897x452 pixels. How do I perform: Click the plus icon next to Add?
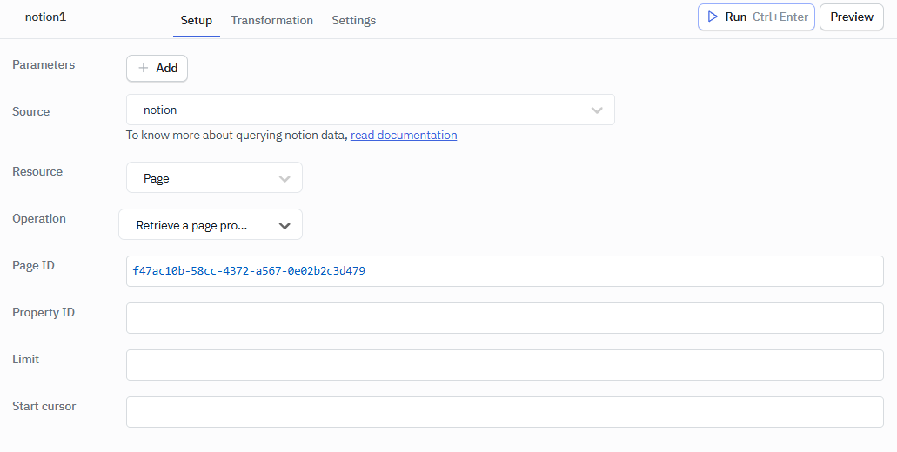click(144, 68)
